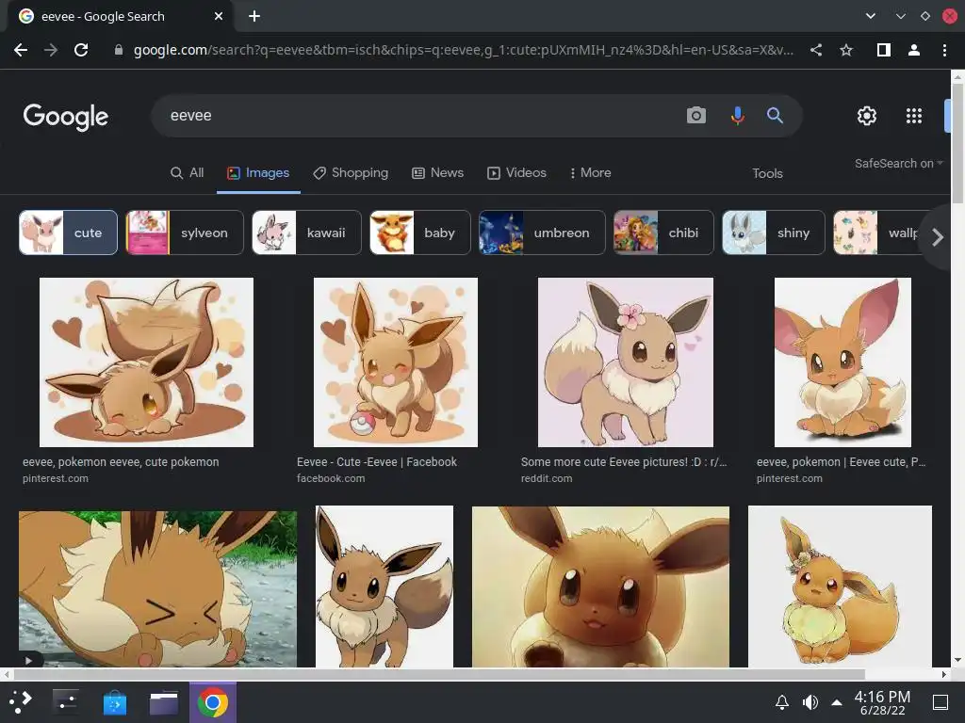
Task: Open Discover store icon in taskbar
Action: (114, 702)
